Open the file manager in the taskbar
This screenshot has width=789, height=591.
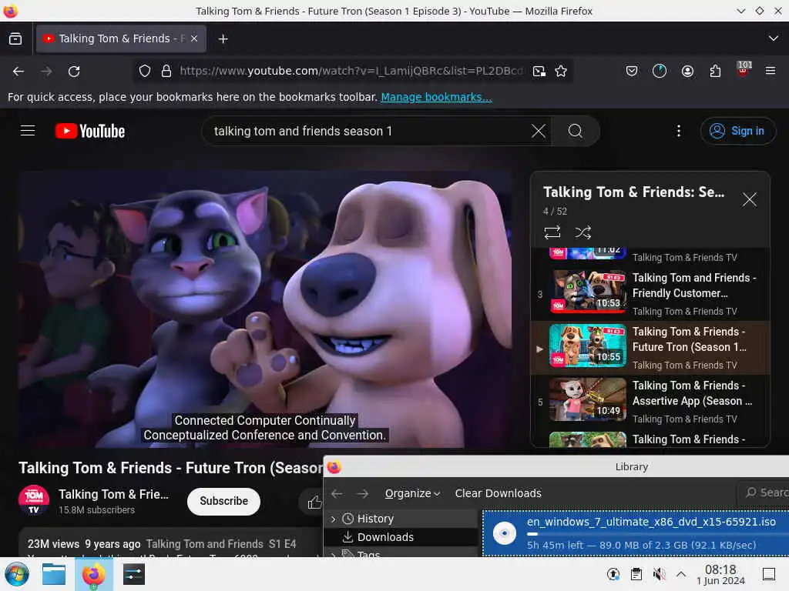tap(54, 574)
